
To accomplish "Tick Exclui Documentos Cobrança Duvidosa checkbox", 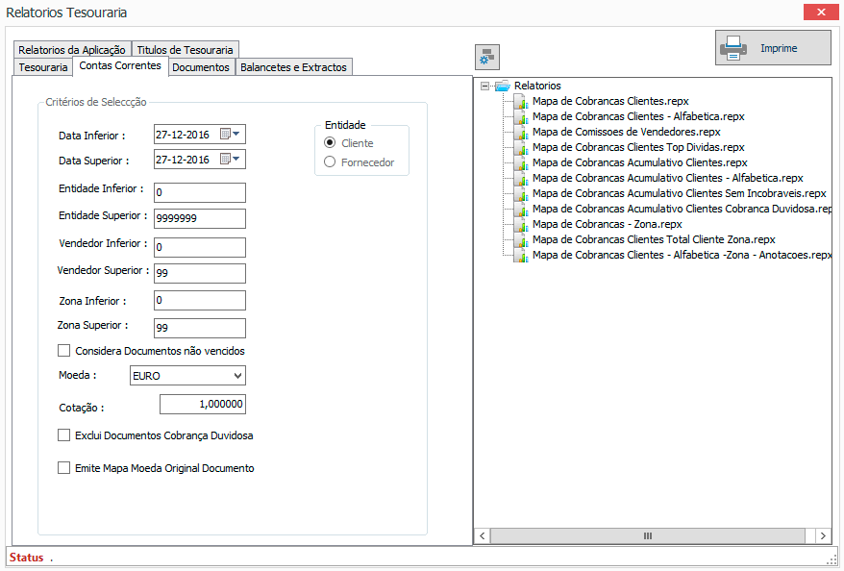I will [64, 435].
